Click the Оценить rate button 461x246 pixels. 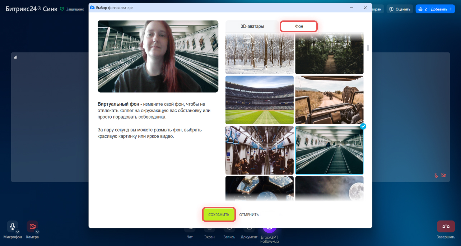coord(400,9)
